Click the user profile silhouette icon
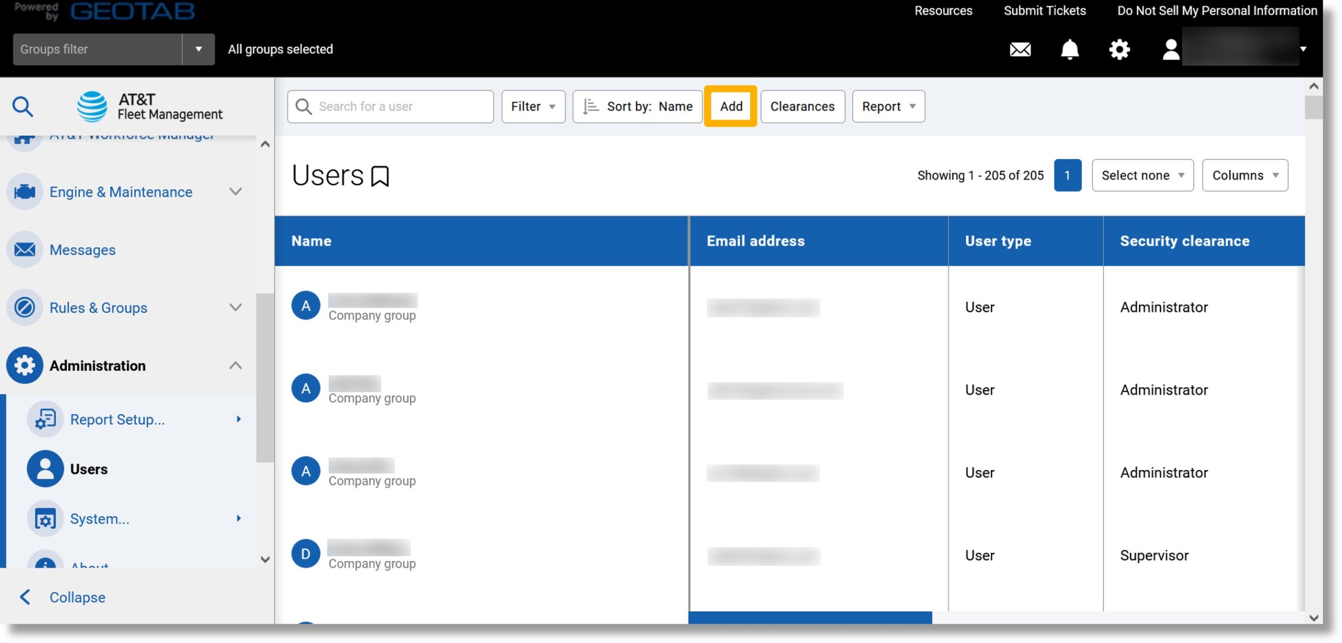This screenshot has width=1342, height=643. 1171,49
